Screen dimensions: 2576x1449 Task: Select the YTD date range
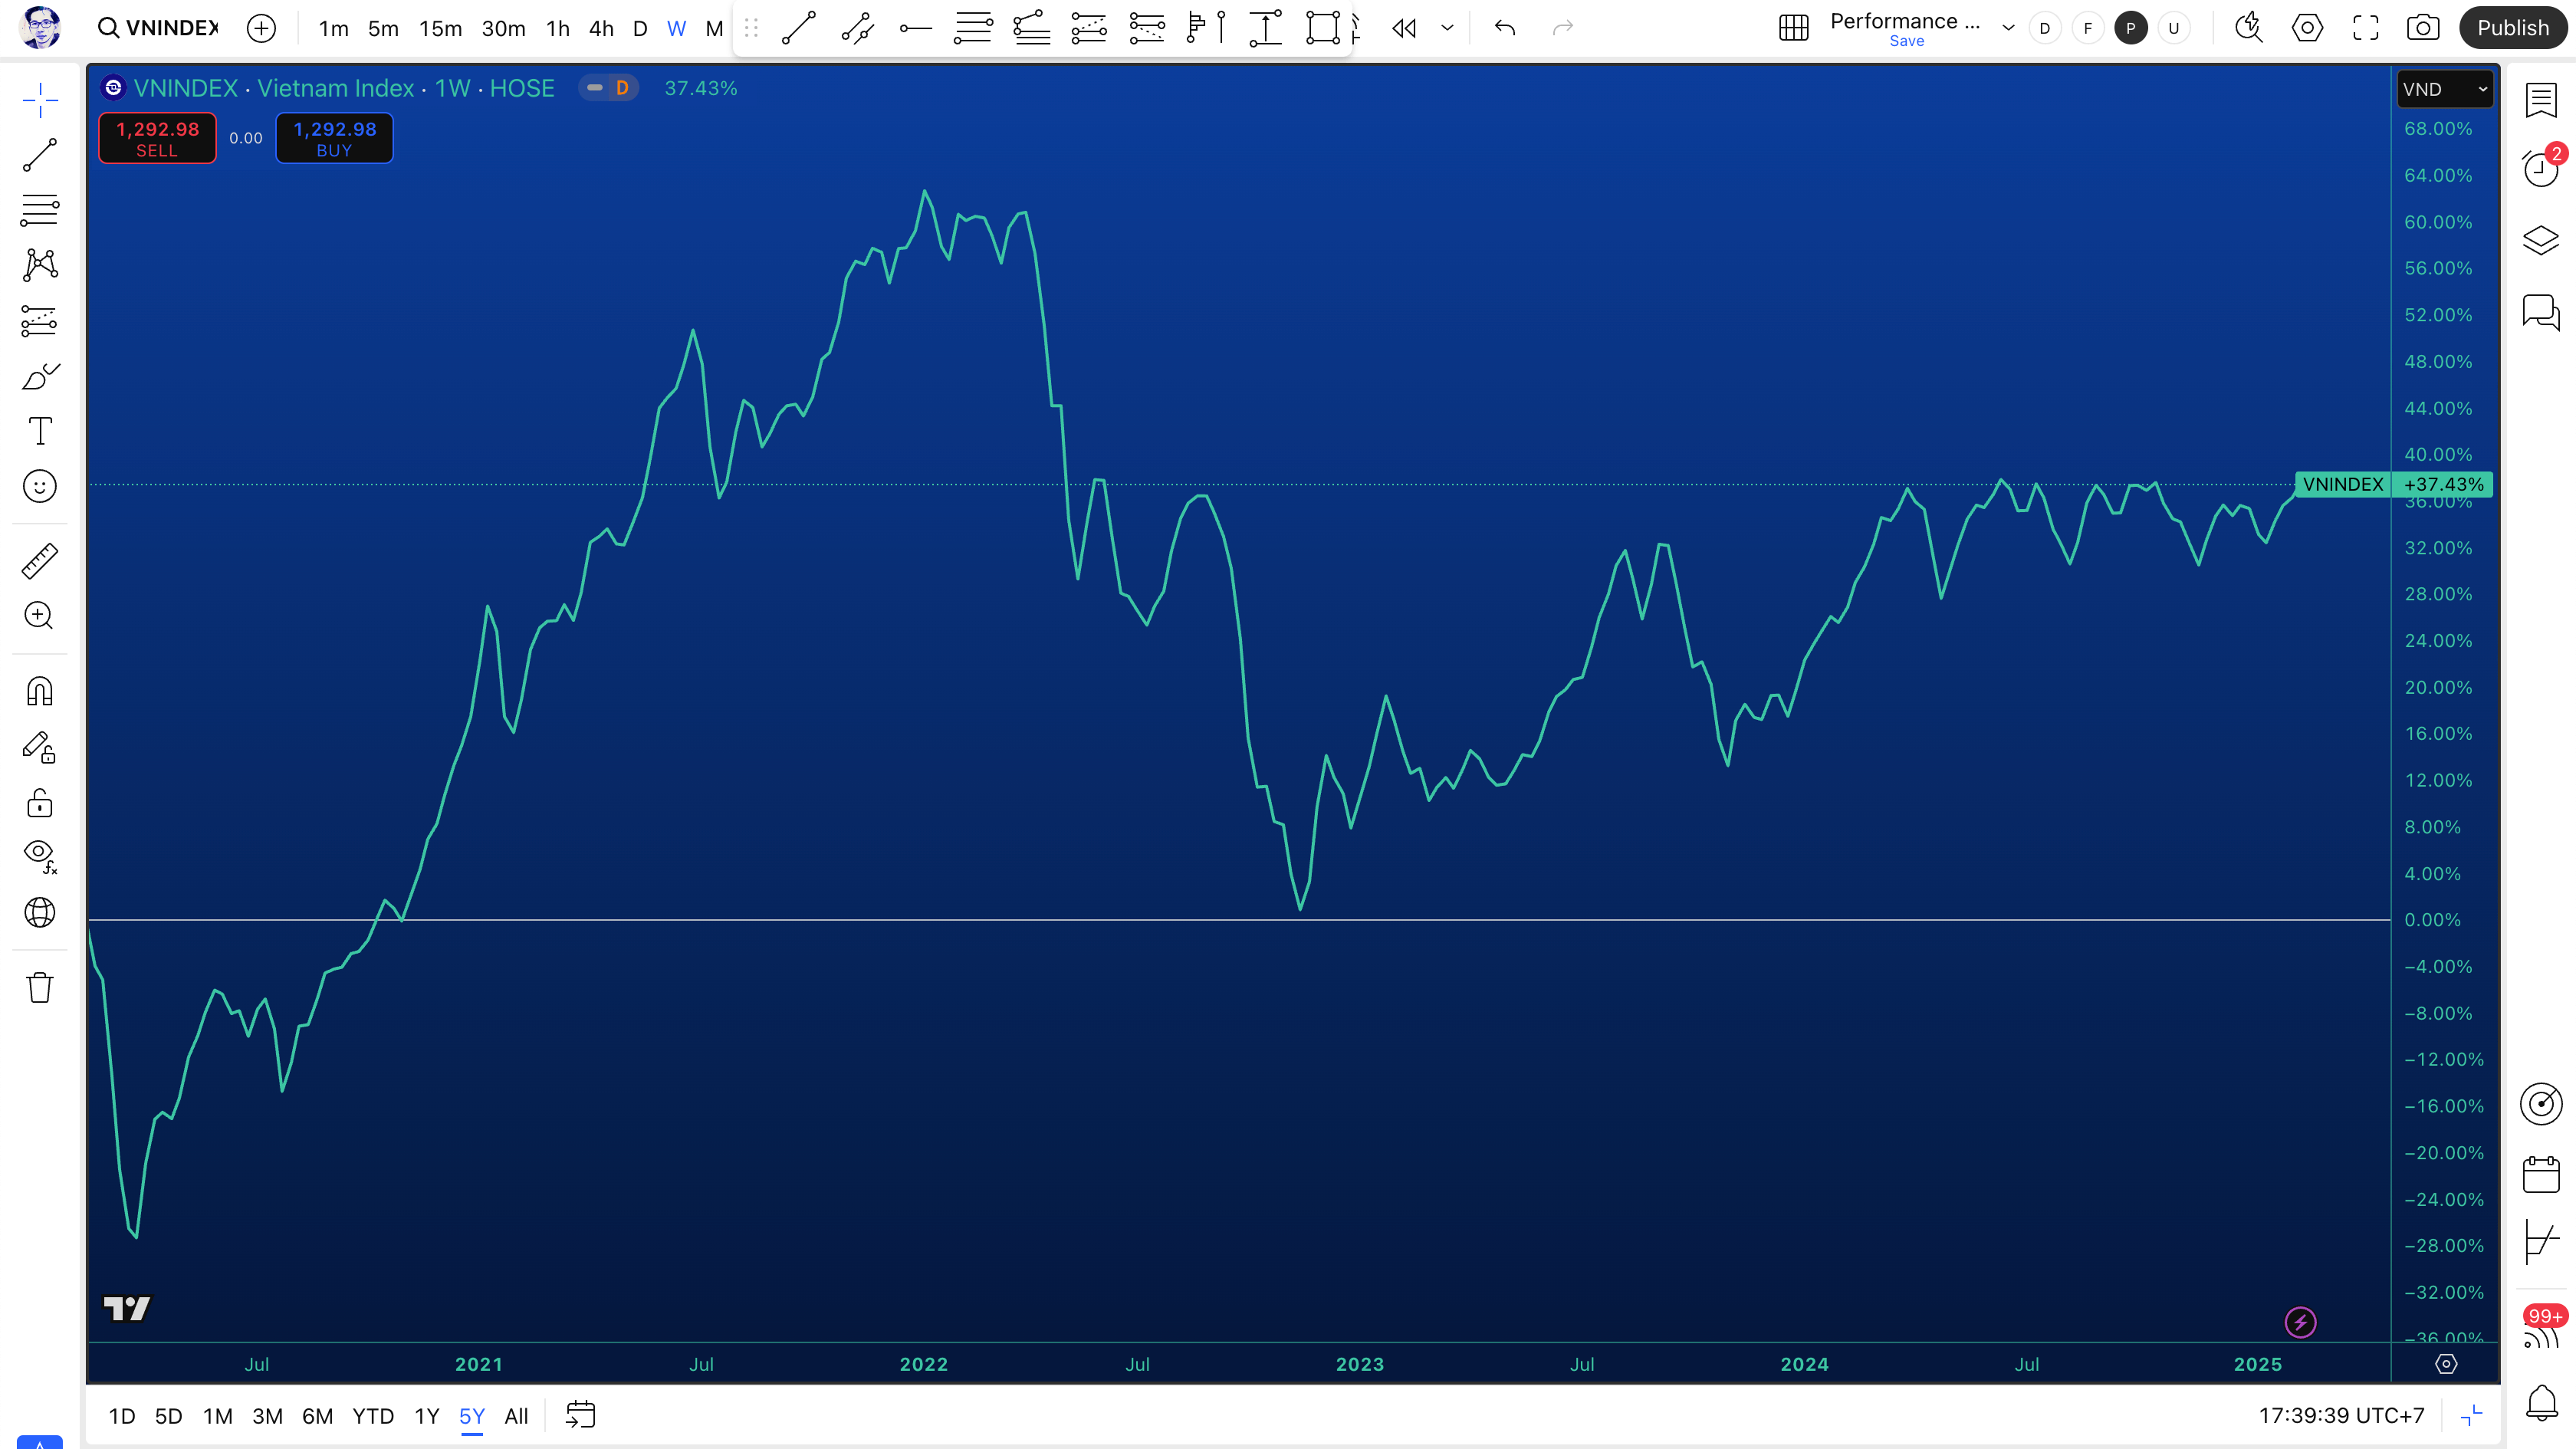point(373,1416)
